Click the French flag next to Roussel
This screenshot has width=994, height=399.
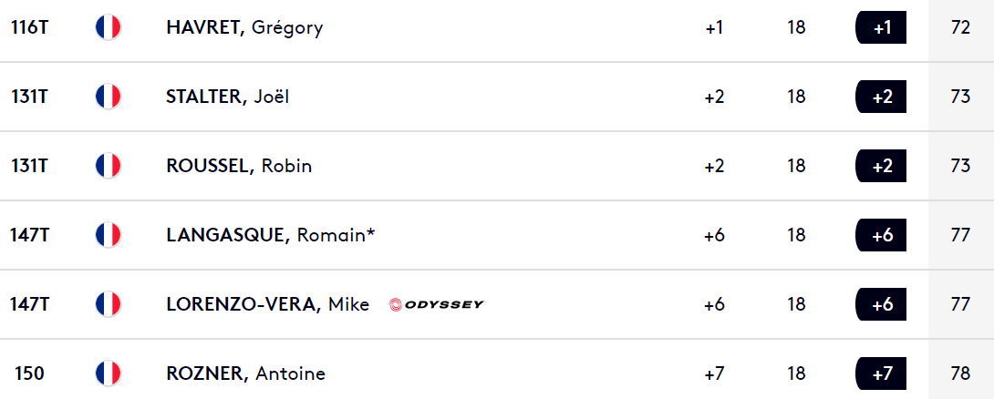tap(109, 166)
